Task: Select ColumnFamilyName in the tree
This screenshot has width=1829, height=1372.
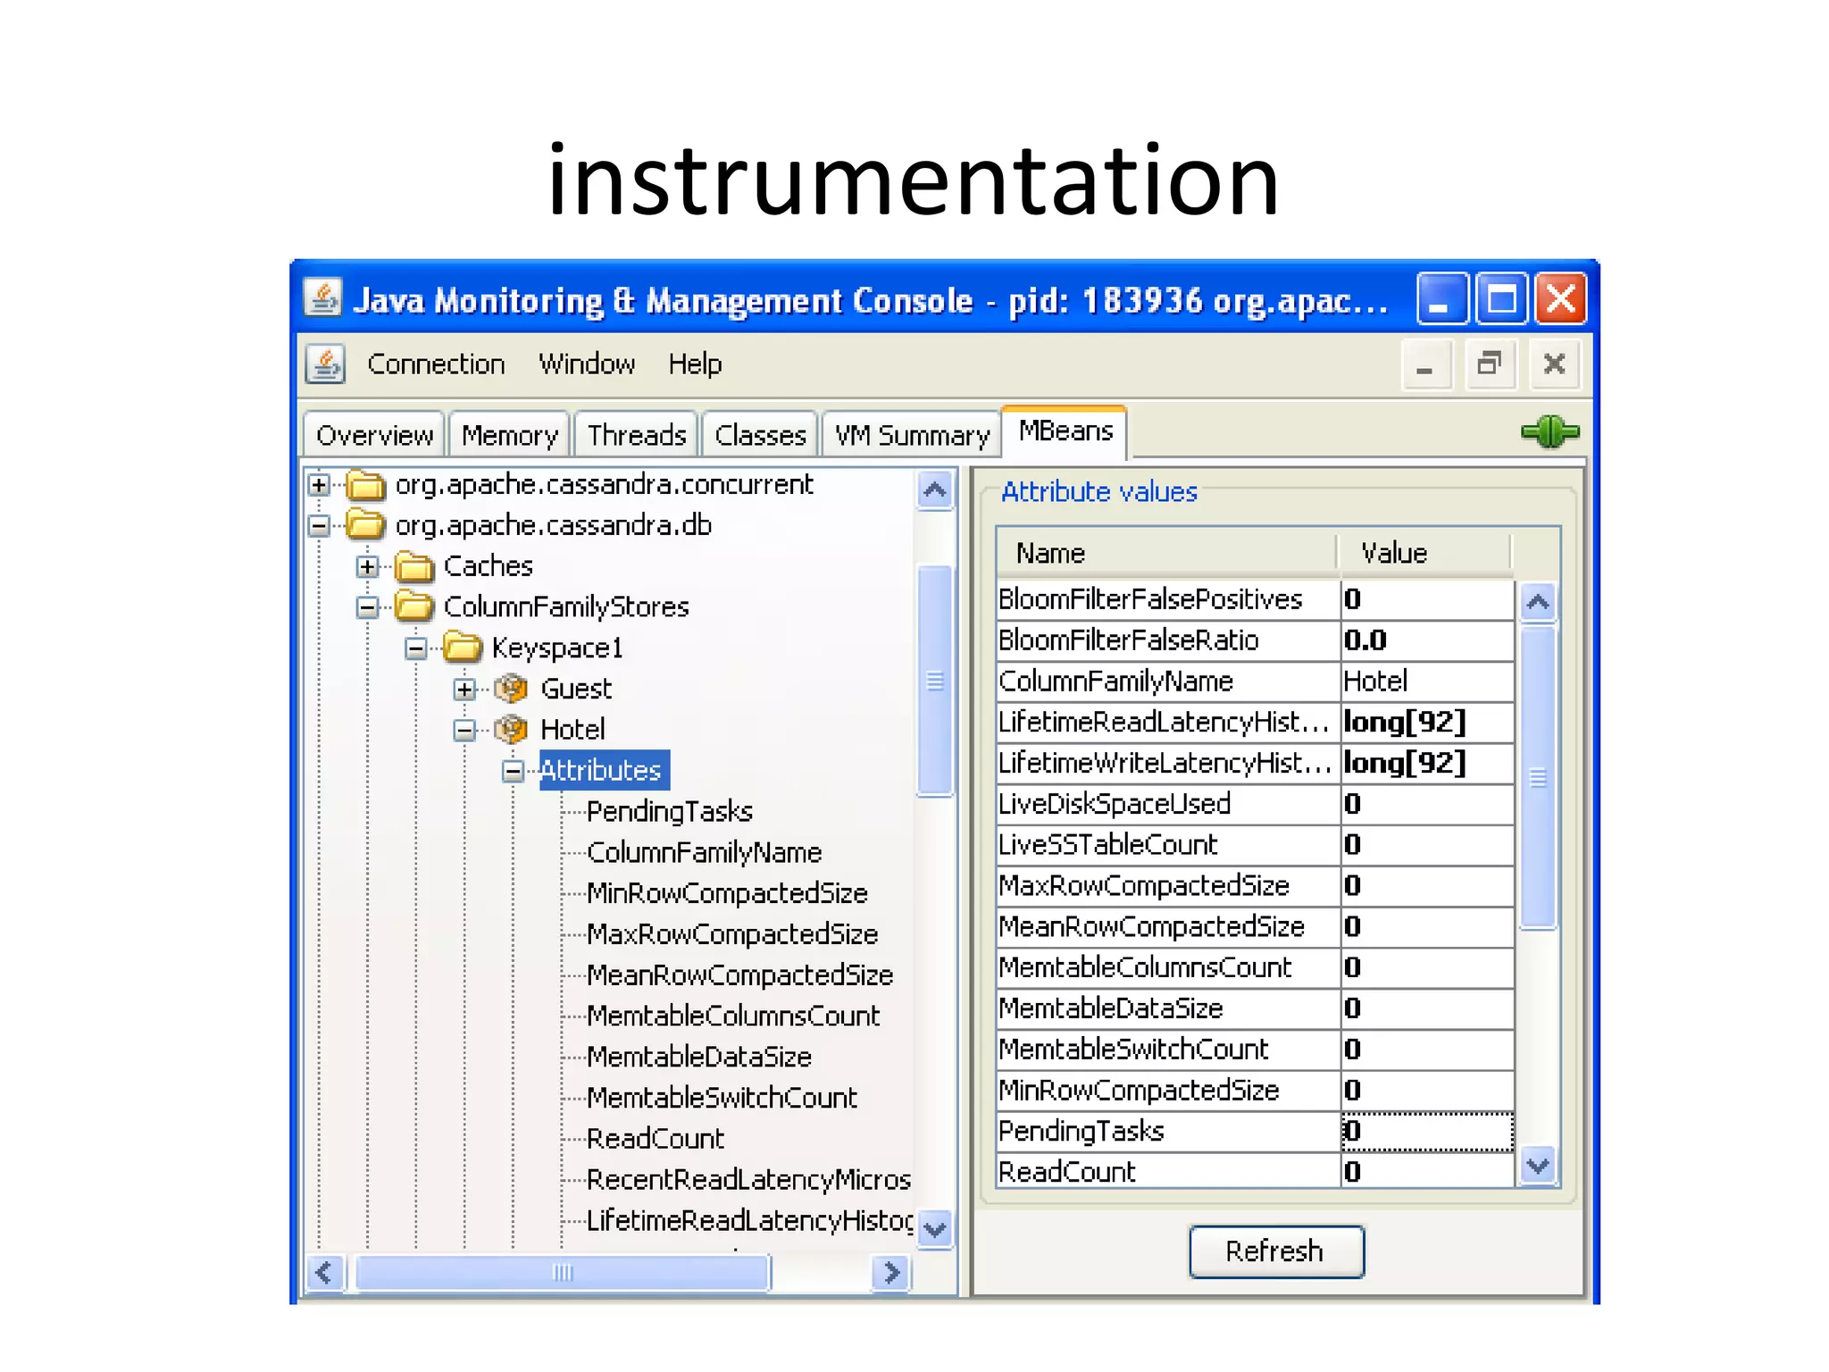Action: (705, 853)
